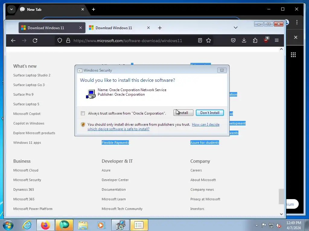Reload the Microsoft download page

point(35,41)
